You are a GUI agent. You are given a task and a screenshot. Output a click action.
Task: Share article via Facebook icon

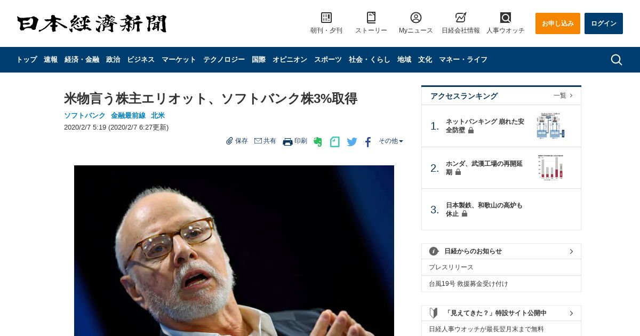pyautogui.click(x=368, y=142)
